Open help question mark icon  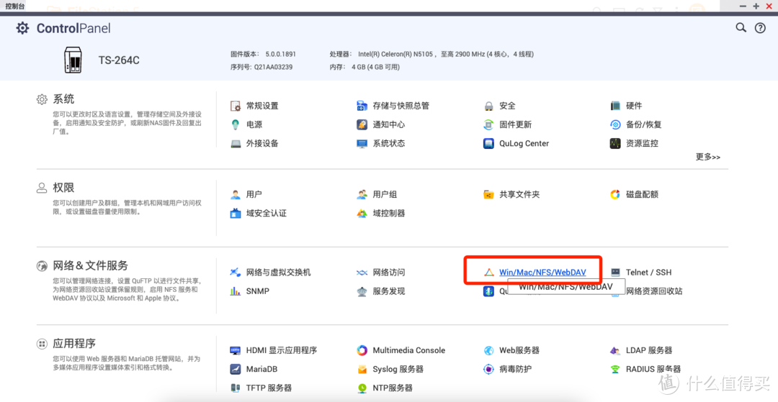tap(760, 28)
